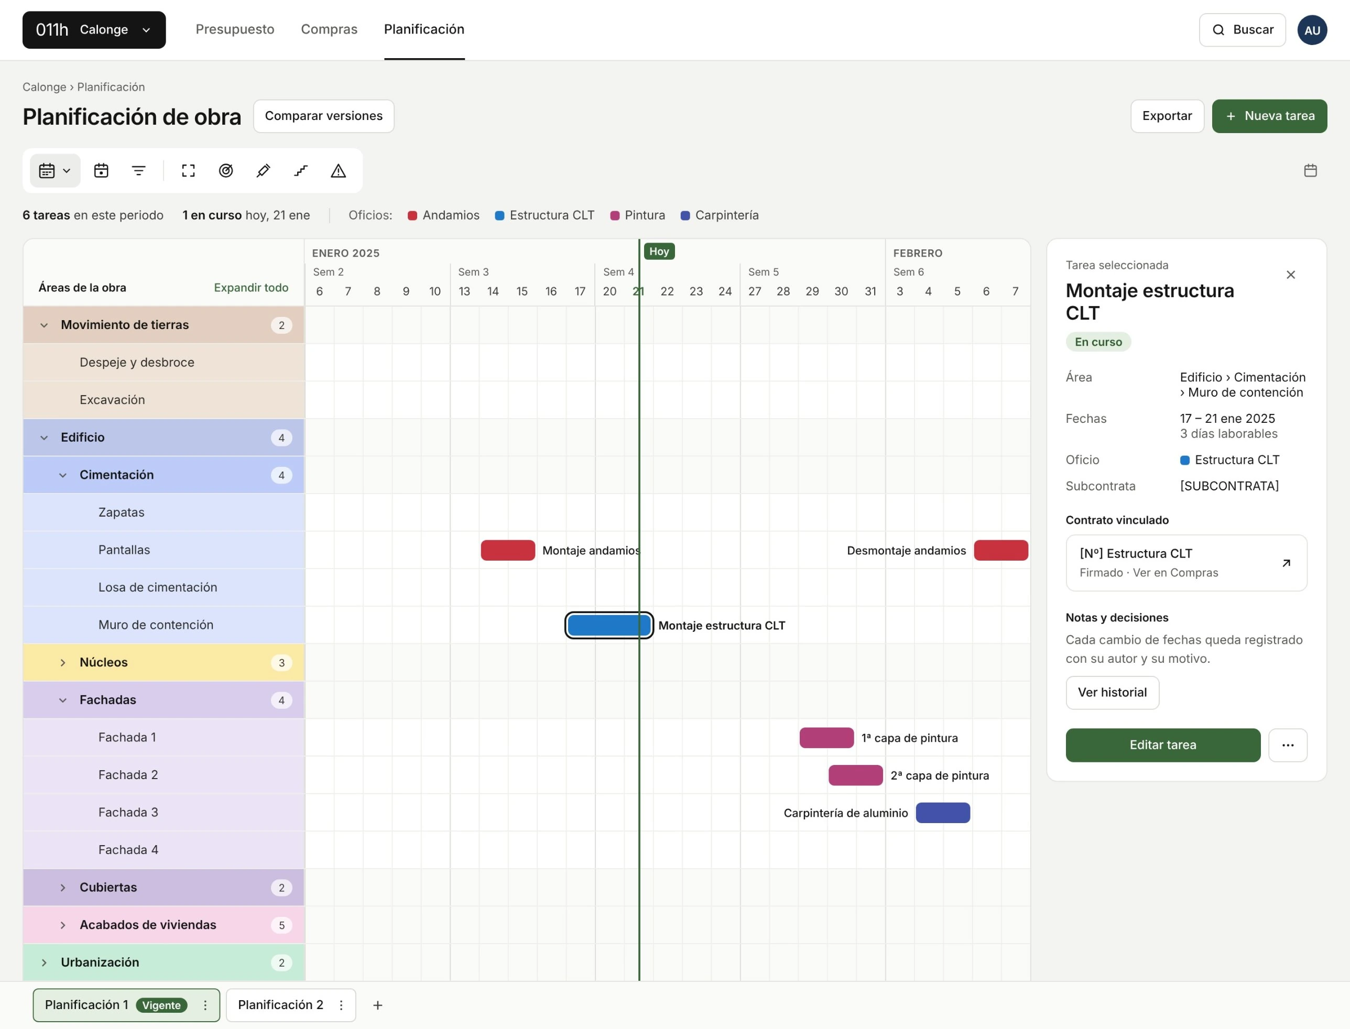Select the Fachada 1 row
This screenshot has height=1029, width=1350.
tap(164, 738)
